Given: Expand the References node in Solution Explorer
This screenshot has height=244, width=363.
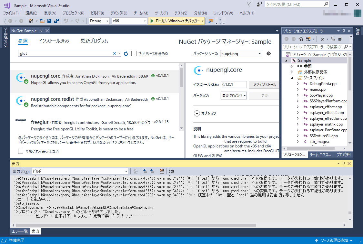Looking at the screenshot, I should click(292, 66).
